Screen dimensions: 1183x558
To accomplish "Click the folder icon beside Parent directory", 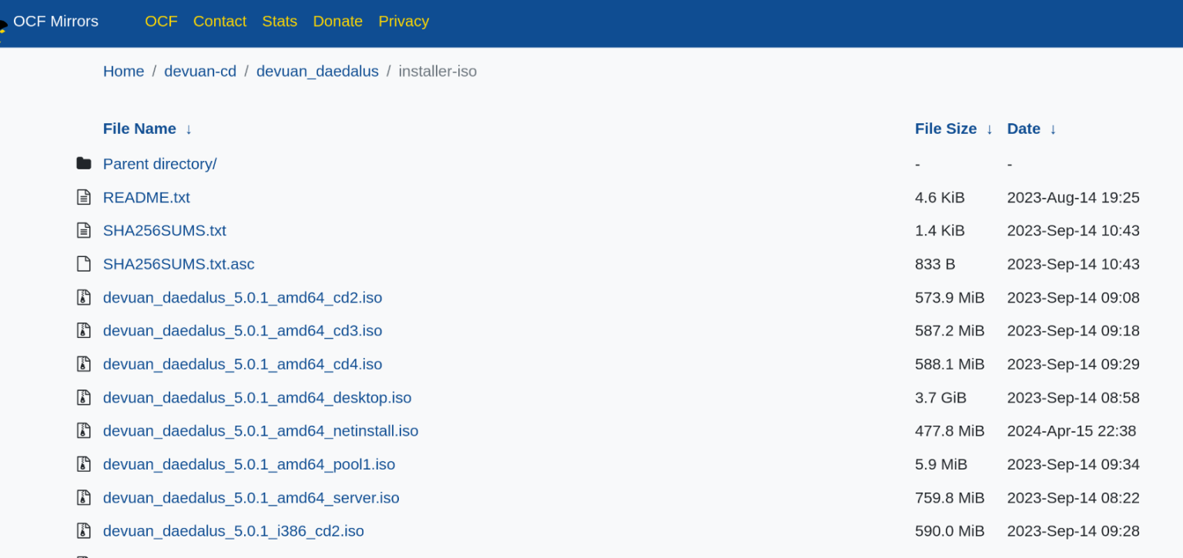I will [x=83, y=163].
